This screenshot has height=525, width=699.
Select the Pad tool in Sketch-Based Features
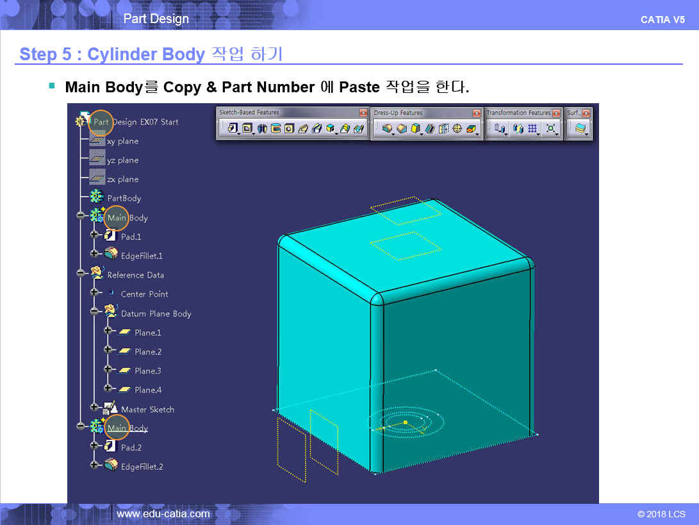pyautogui.click(x=233, y=129)
